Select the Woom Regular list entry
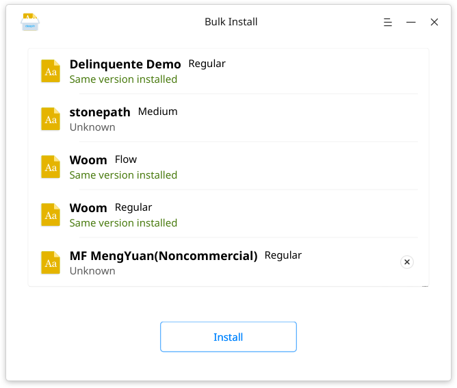Image resolution: width=457 pixels, height=388 pixels. tap(228, 215)
